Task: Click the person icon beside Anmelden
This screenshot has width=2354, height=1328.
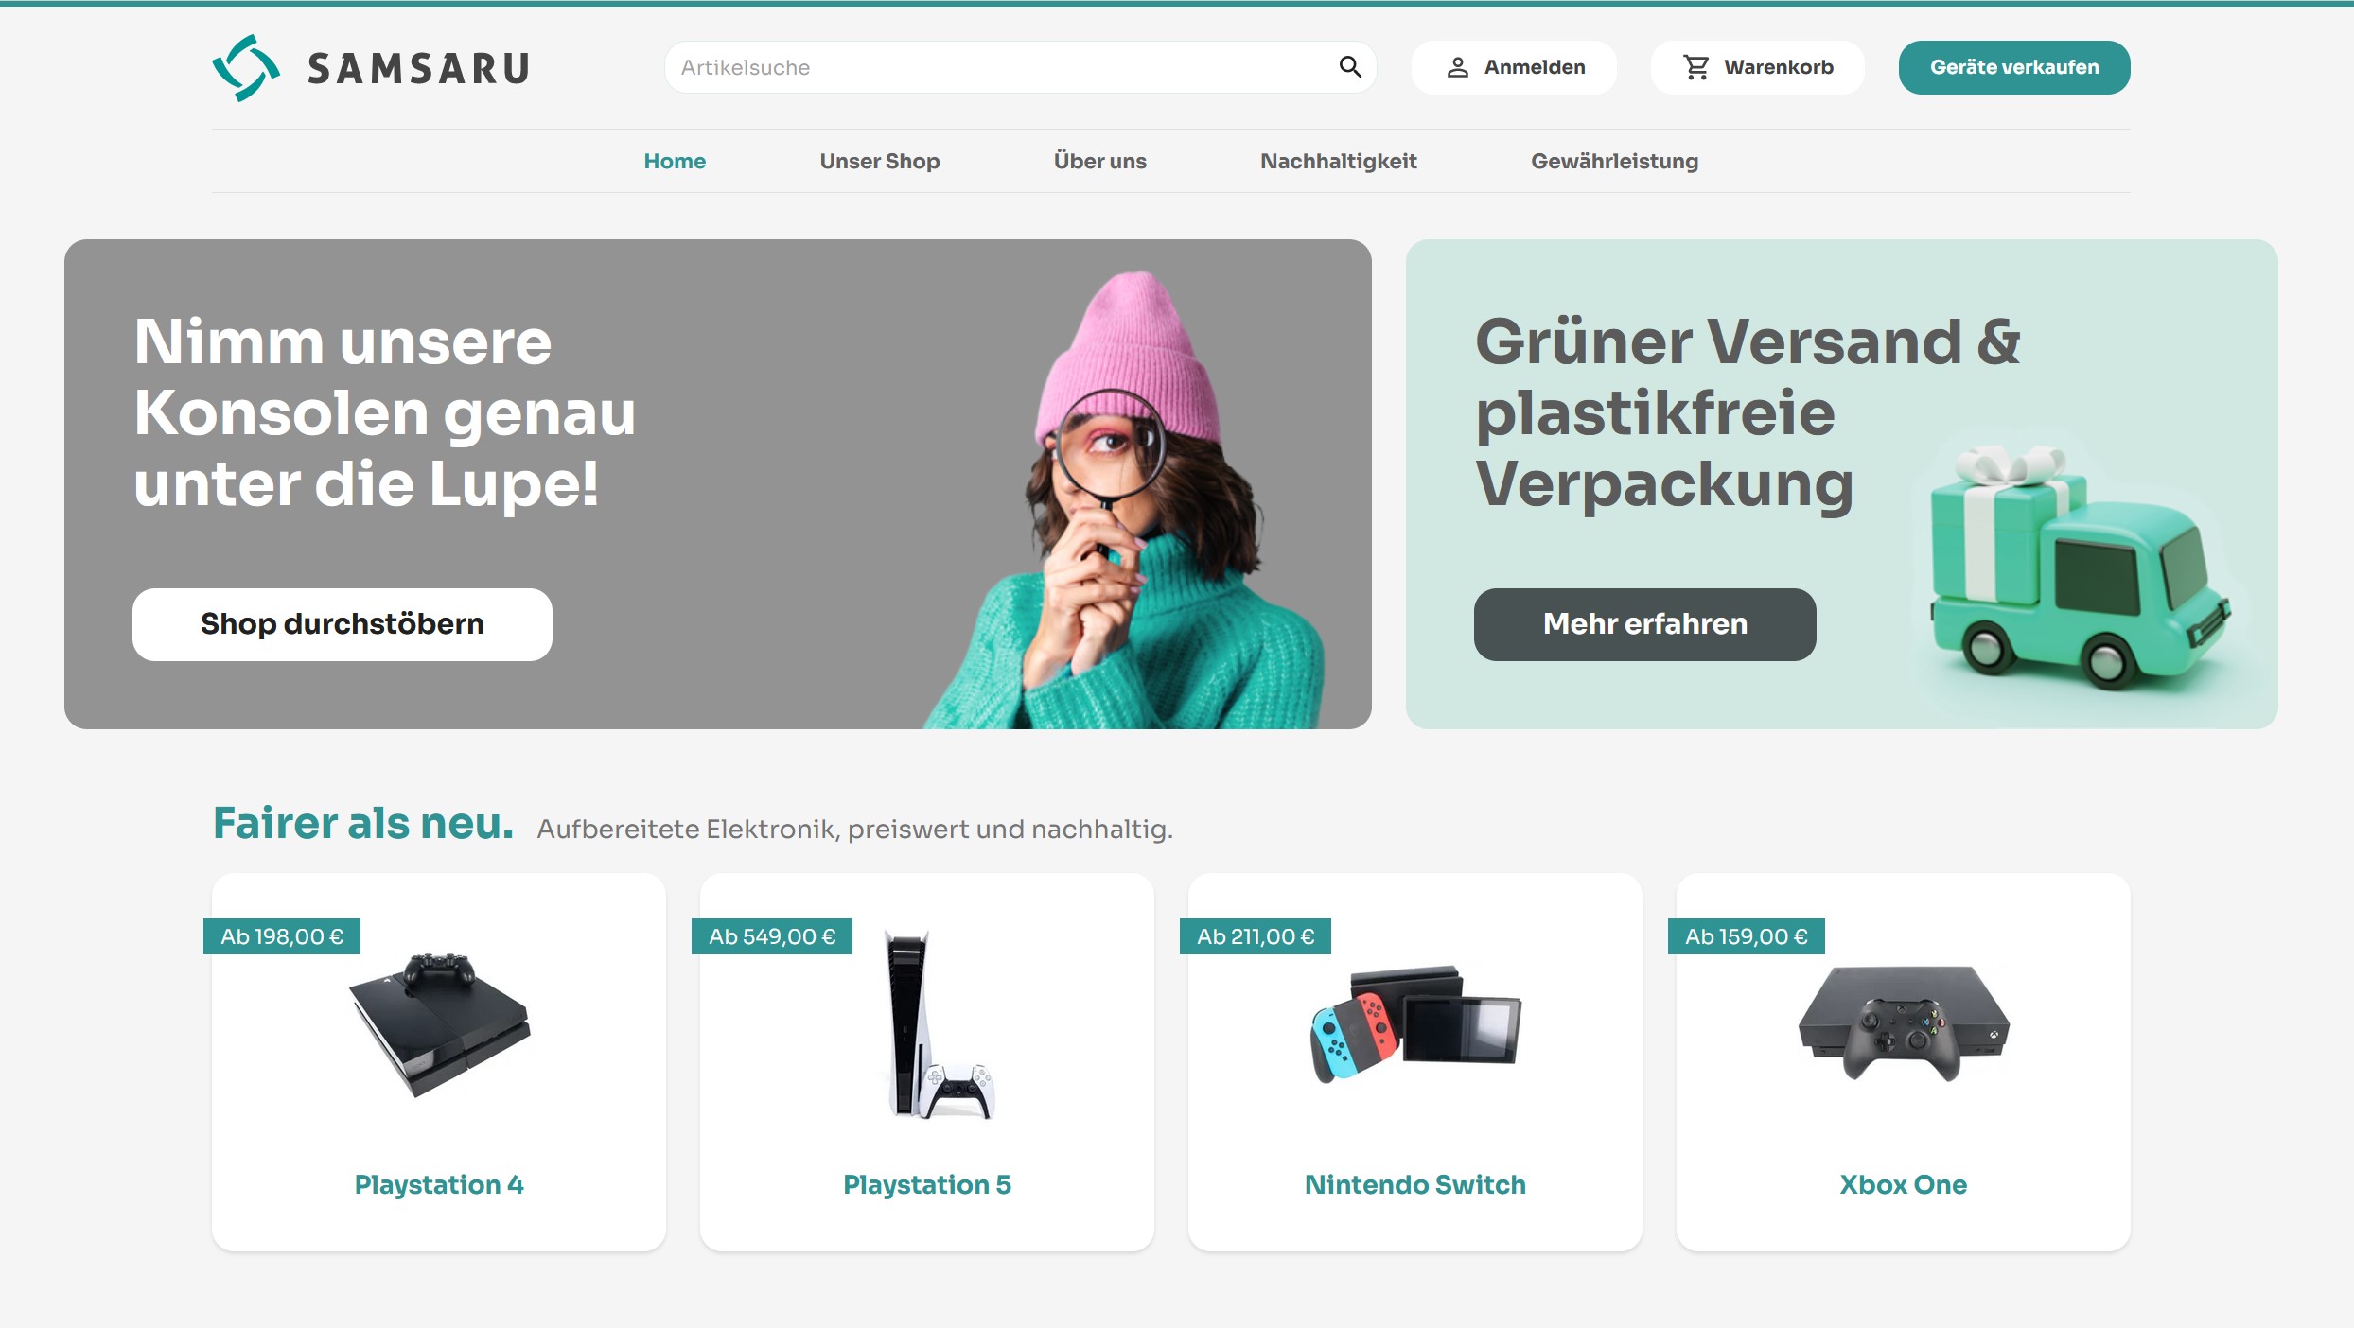Action: [1458, 67]
